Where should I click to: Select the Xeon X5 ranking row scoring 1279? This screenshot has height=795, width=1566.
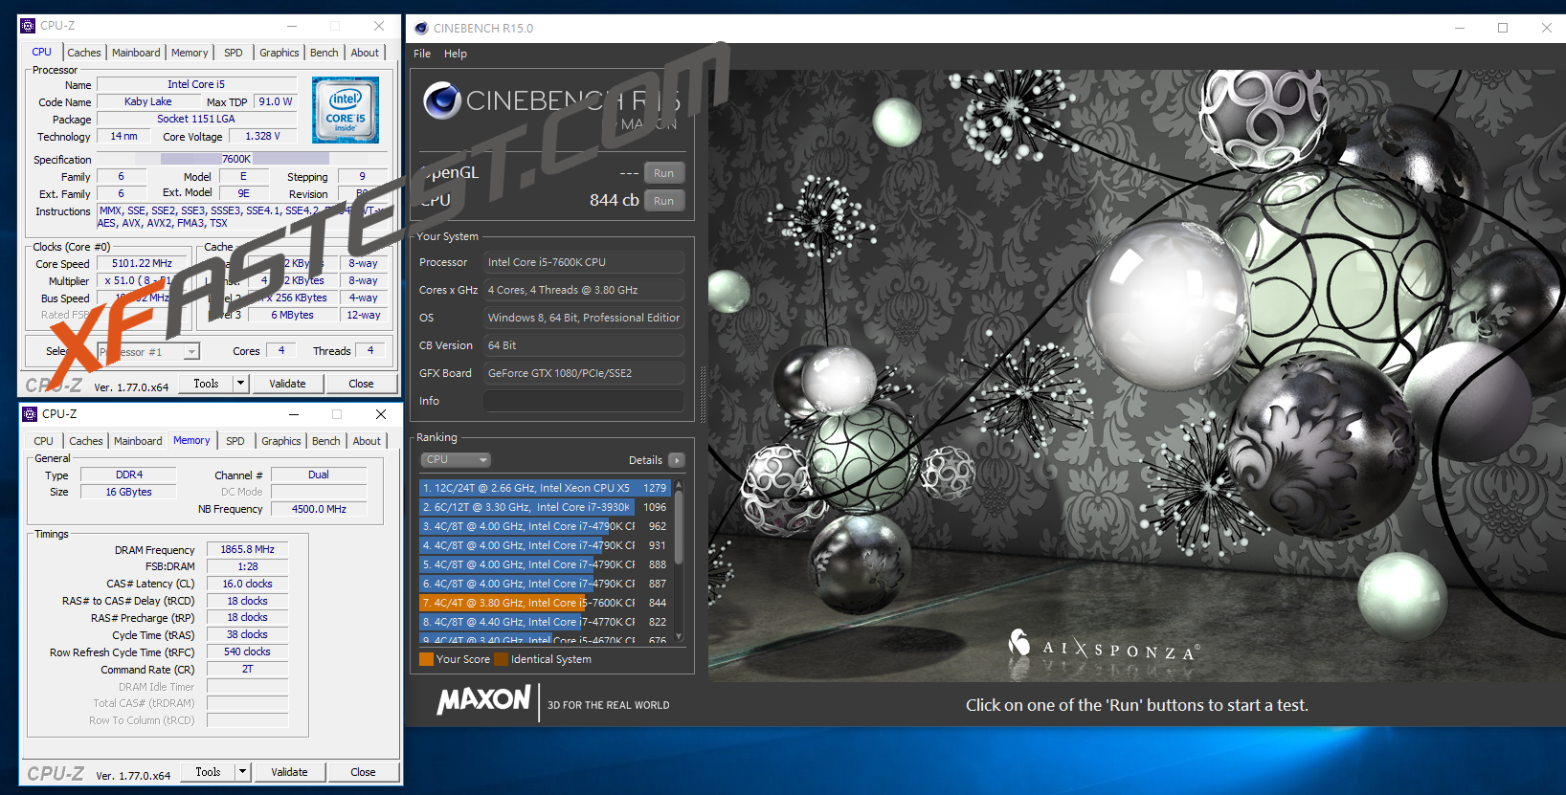click(544, 488)
